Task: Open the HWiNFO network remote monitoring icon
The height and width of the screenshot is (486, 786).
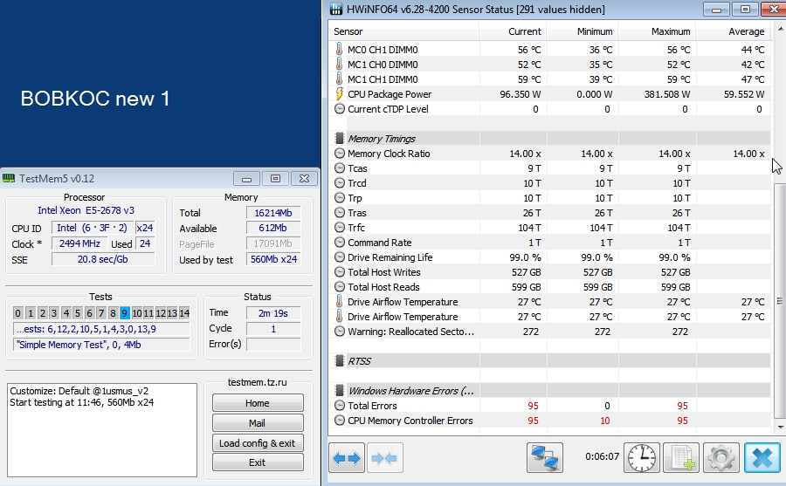Action: 544,458
